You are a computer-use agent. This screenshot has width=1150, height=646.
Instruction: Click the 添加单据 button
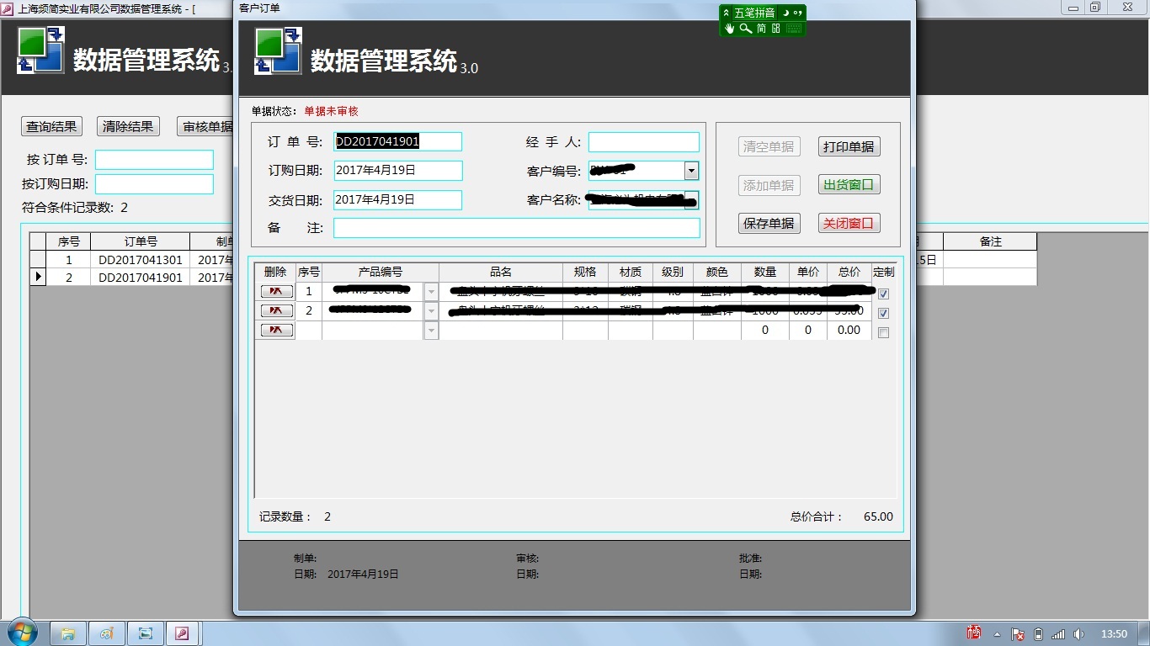point(769,185)
